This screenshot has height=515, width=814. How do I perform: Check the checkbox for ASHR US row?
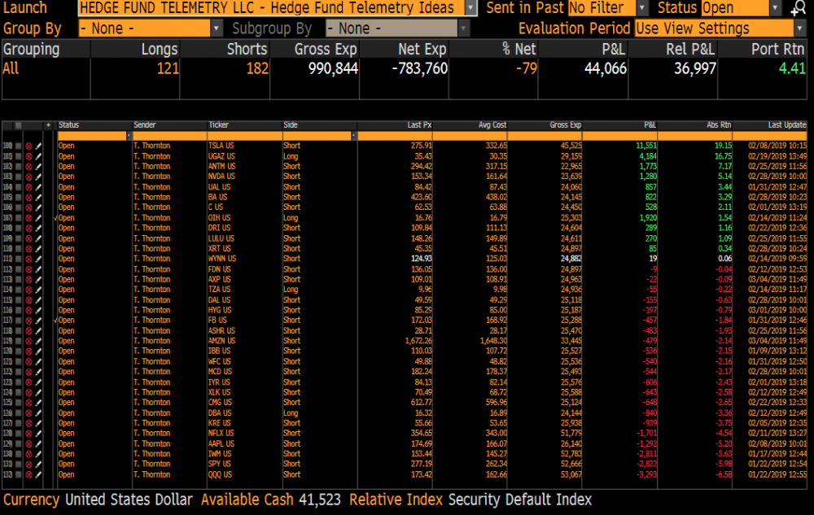pyautogui.click(x=18, y=331)
